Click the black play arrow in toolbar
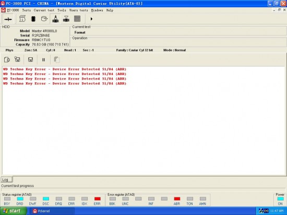The width and height of the screenshot is (287, 215). [x=91, y=19]
